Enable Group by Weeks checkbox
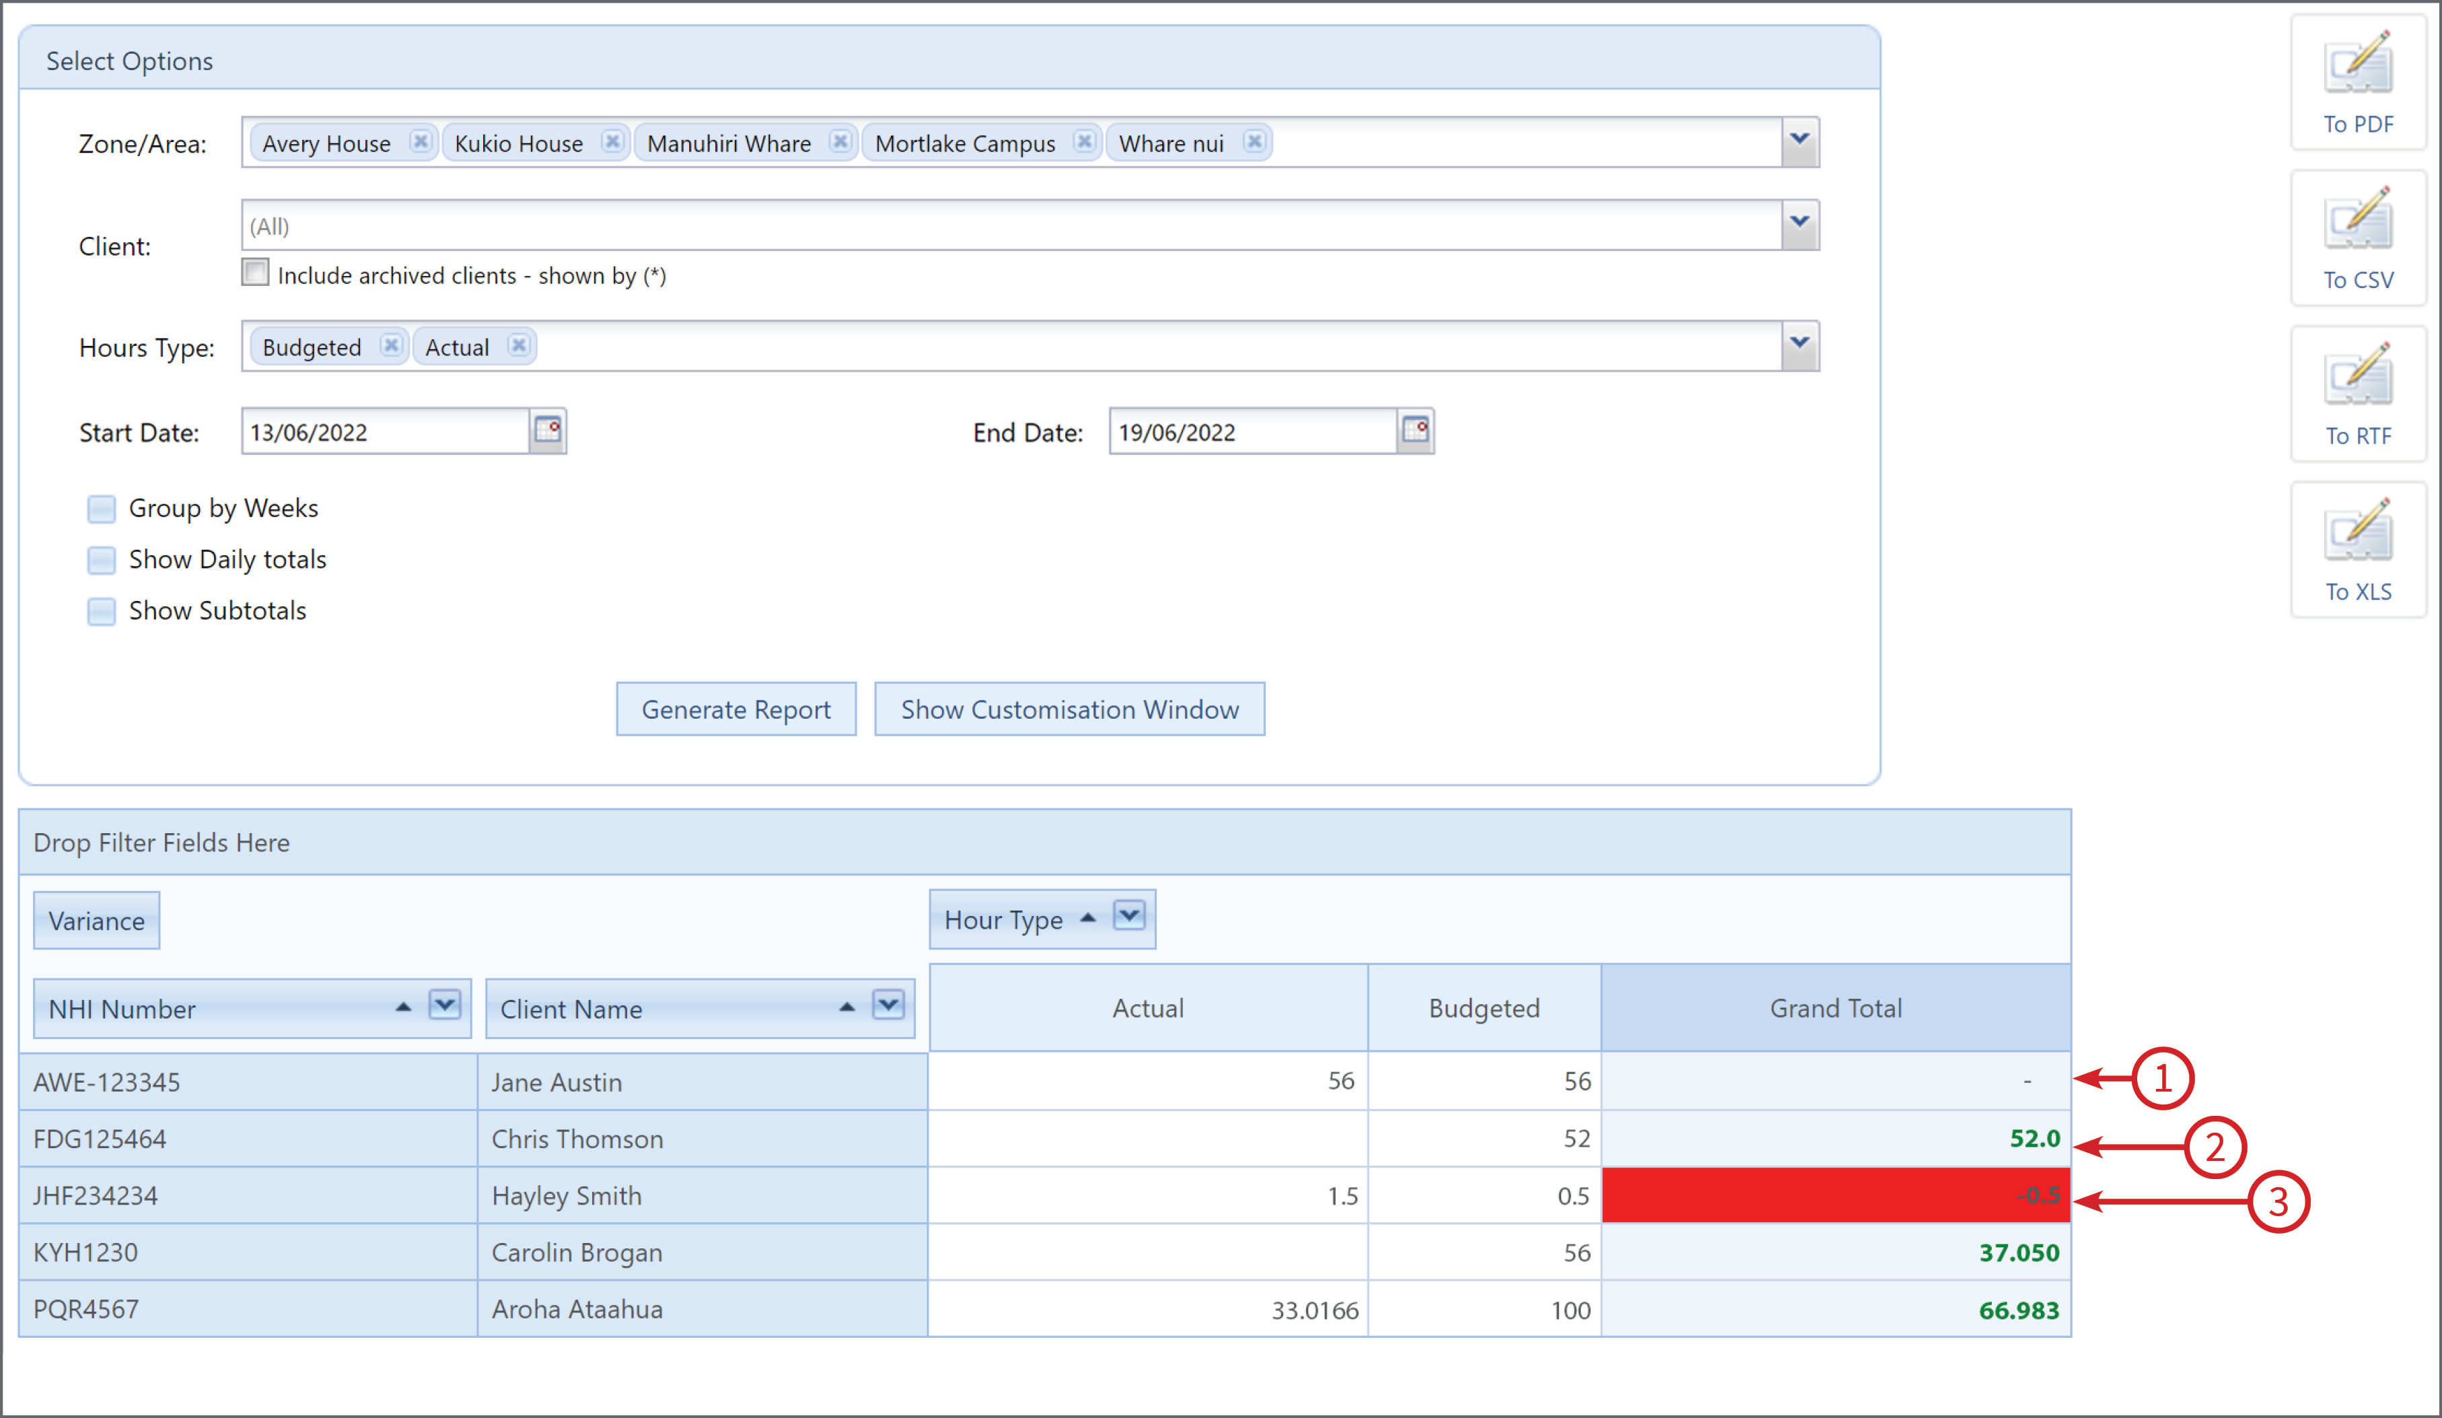The width and height of the screenshot is (2442, 1418). [102, 509]
